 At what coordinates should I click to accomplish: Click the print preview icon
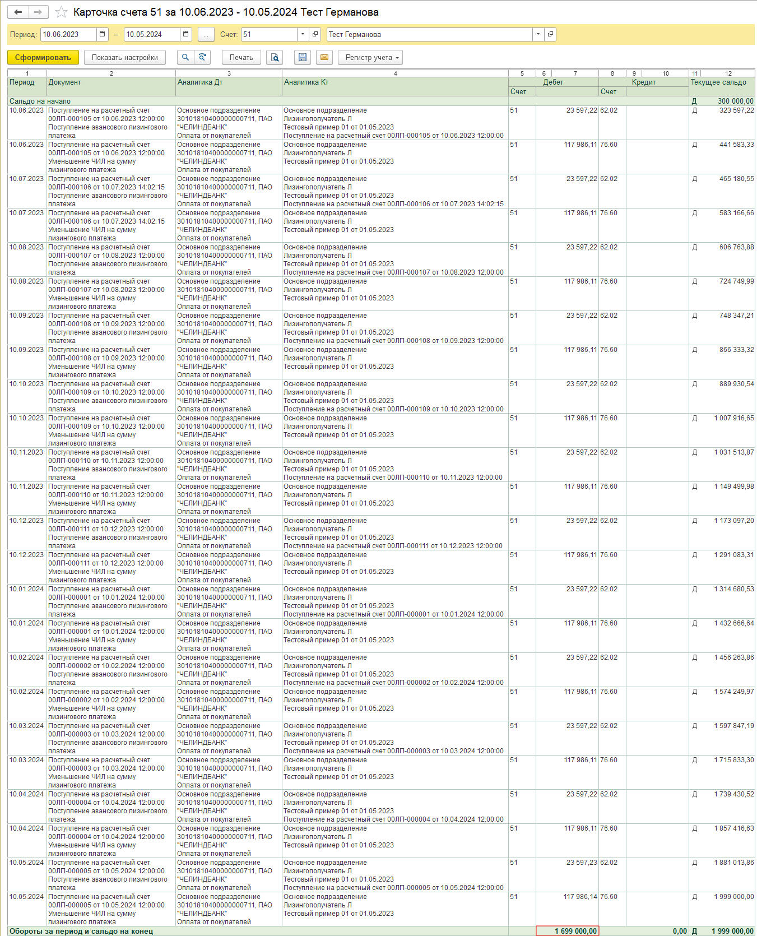275,57
